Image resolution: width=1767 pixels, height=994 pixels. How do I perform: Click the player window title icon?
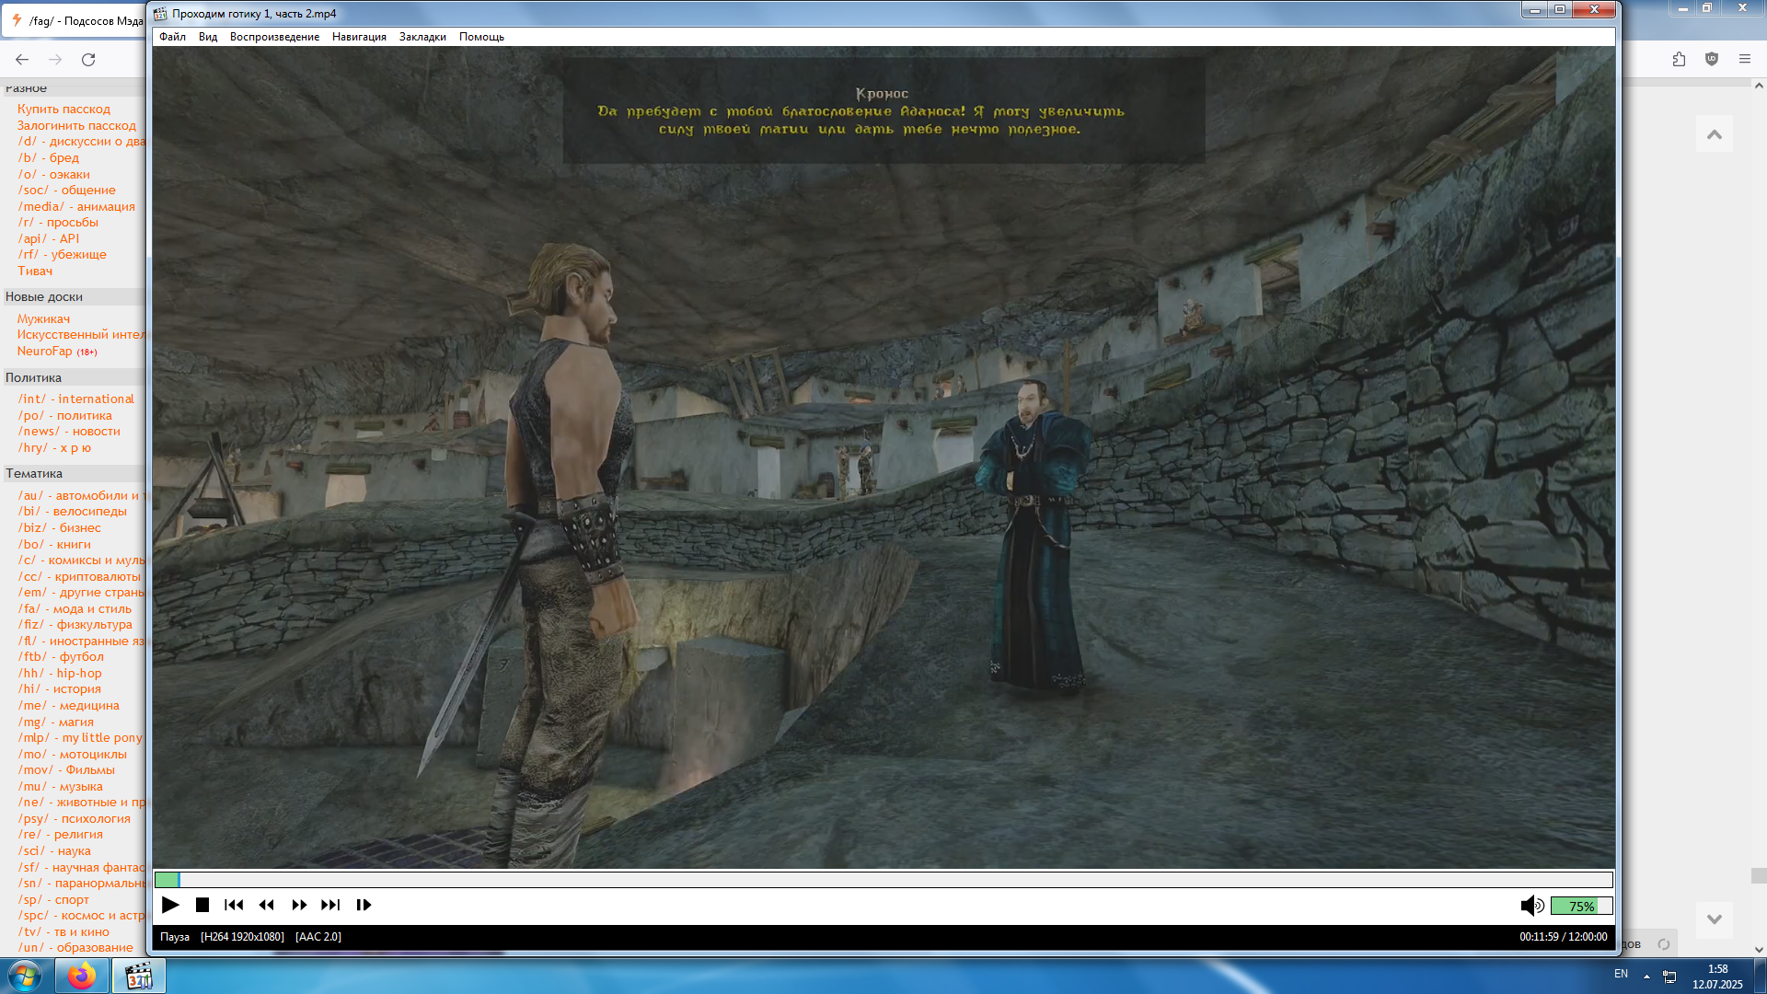point(160,14)
